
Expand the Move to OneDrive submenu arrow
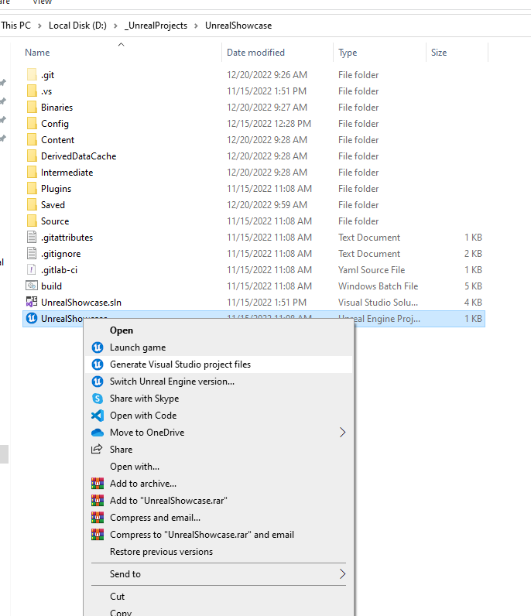tap(342, 433)
